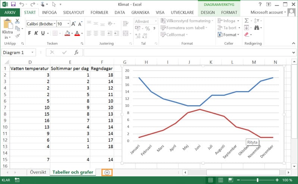Viewport: 298px width, 184px height.
Task: Zoom in with the plus button
Action: [x=277, y=180]
